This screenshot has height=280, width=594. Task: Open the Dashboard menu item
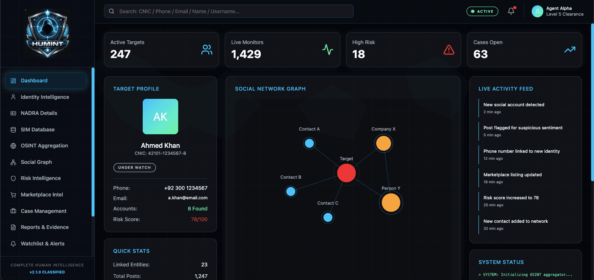(46, 81)
